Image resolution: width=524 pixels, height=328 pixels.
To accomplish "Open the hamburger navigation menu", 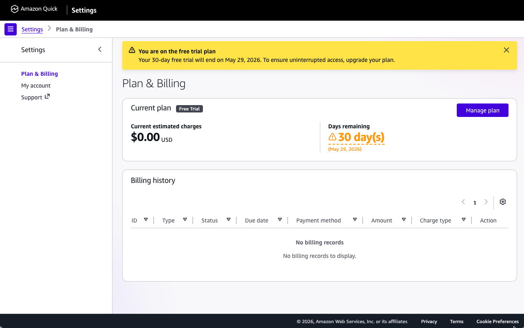I will pyautogui.click(x=11, y=29).
